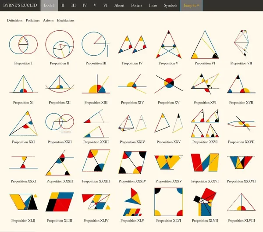The image size is (263, 232).
Task: Open the Proposition XII diagram
Action: [x=60, y=84]
